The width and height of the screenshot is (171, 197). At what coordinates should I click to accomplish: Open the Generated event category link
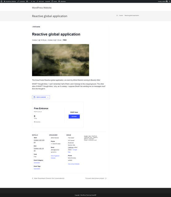37,163
